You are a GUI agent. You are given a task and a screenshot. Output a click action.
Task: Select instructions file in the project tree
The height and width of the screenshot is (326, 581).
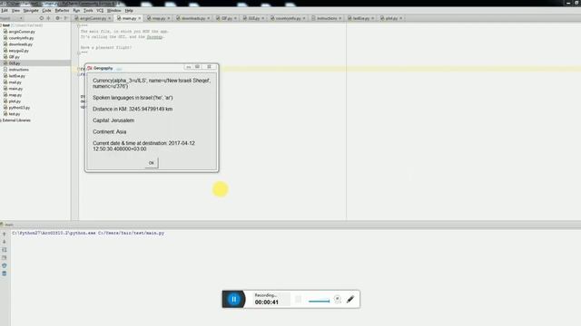(x=18, y=70)
